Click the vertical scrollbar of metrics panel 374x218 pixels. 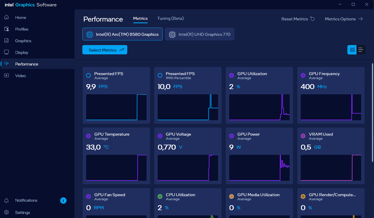(x=372, y=113)
